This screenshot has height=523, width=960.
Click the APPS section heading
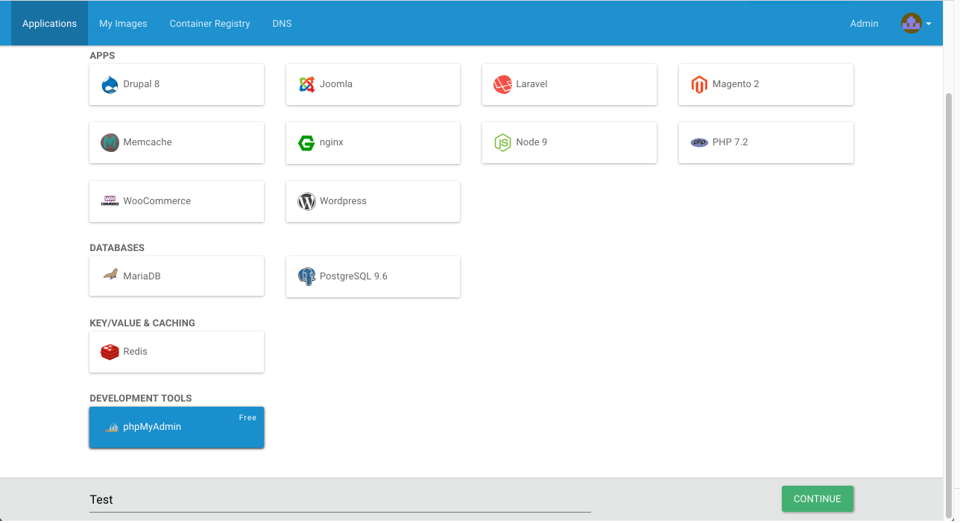(102, 56)
